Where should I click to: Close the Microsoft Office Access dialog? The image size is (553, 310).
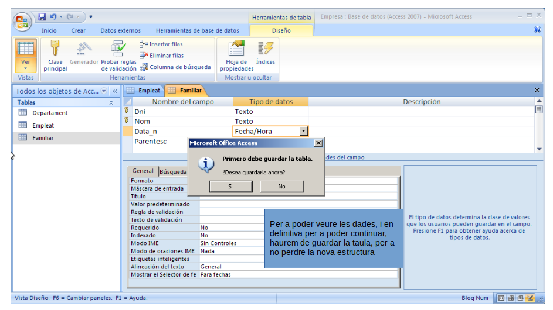[318, 143]
